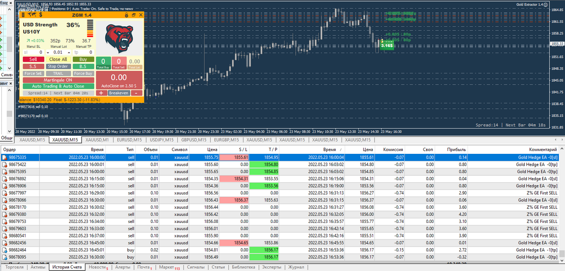This screenshot has height=271, width=565.
Task: Click the B.S button
Action: coord(83,66)
